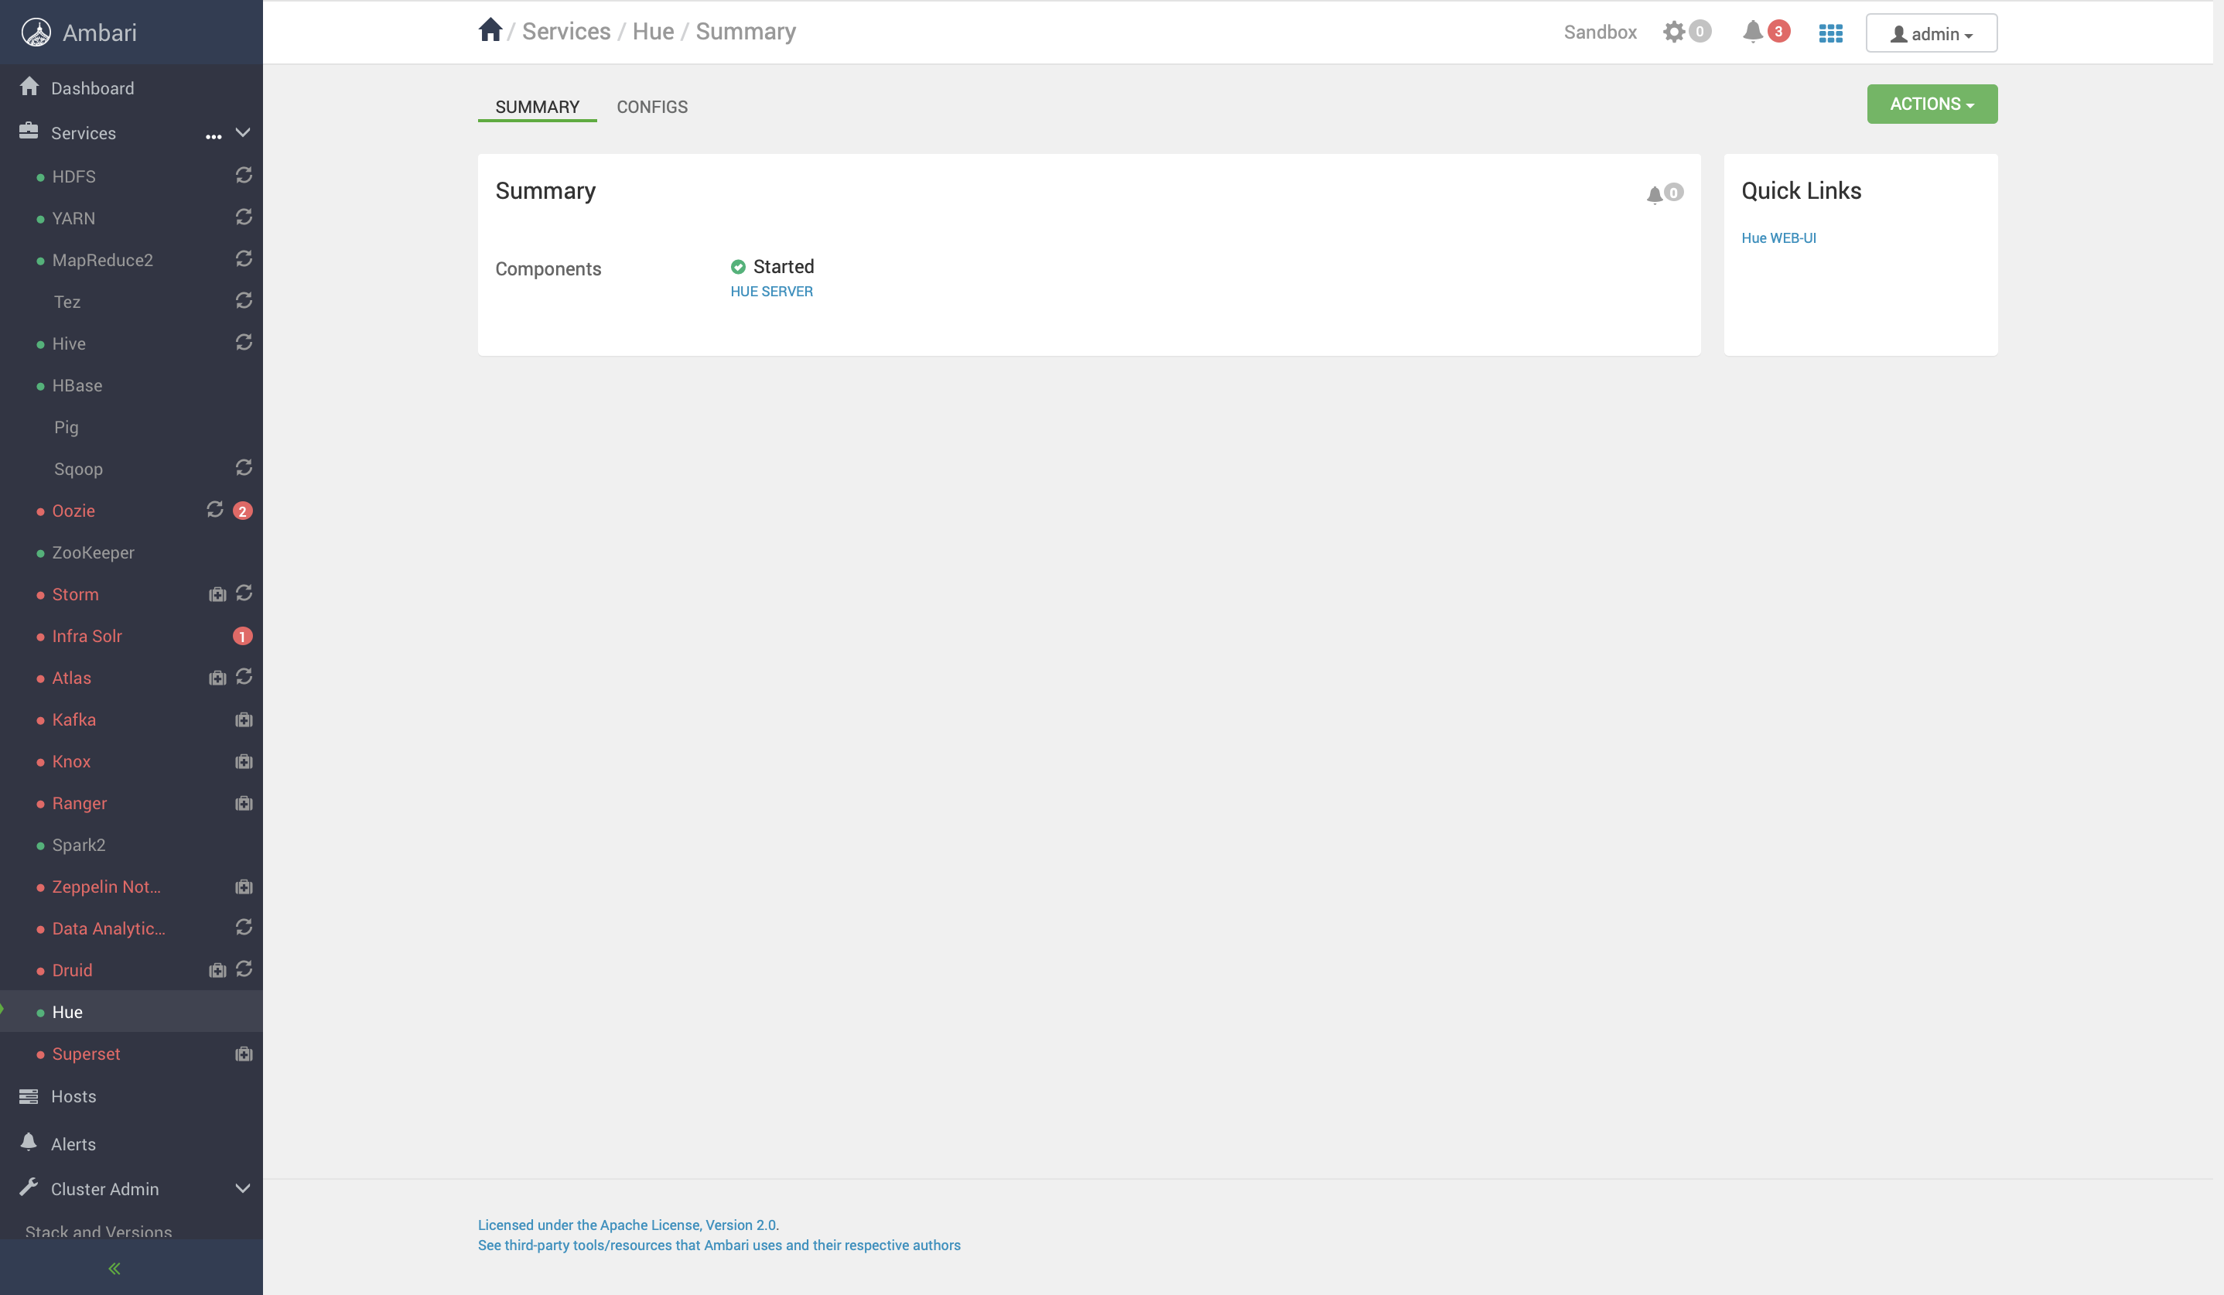Select the SUMMARY tab
The image size is (2224, 1295).
(537, 107)
